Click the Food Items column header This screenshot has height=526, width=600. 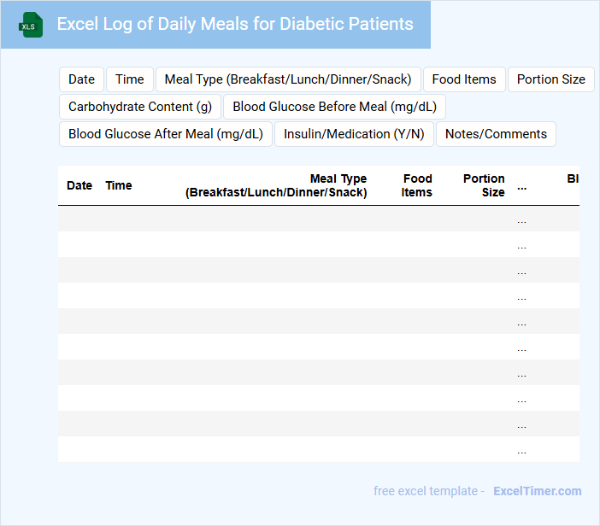click(417, 185)
